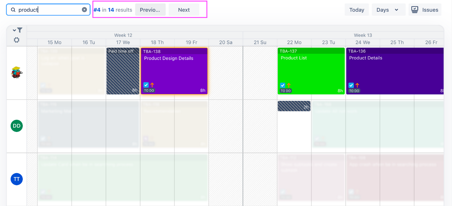Click priority arrow on TBA-137 card
Screen dimensions: 452x206
[x=289, y=85]
